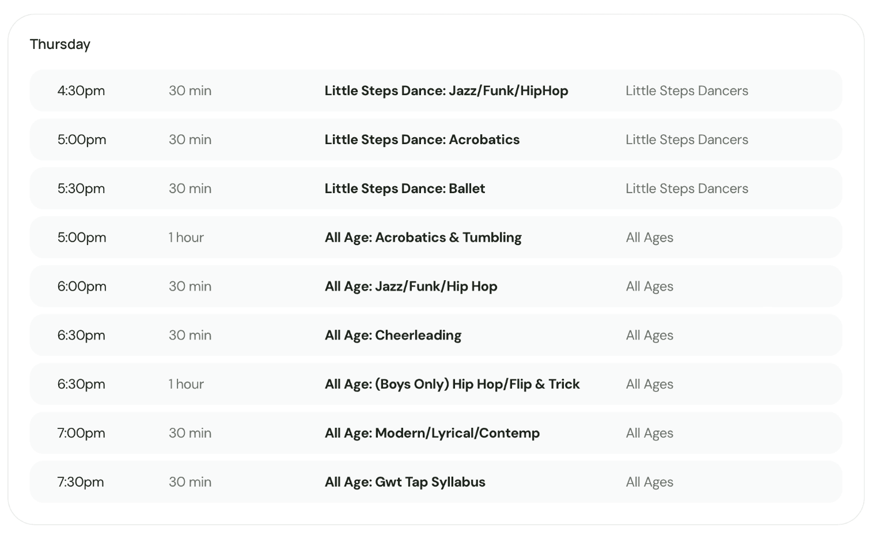872x535 pixels.
Task: Click All Age: Modern/Lyrical/Contemp class
Action: pos(432,433)
